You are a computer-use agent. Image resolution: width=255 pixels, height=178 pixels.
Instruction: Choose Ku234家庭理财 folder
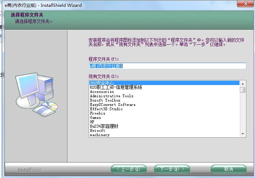(x=164, y=126)
